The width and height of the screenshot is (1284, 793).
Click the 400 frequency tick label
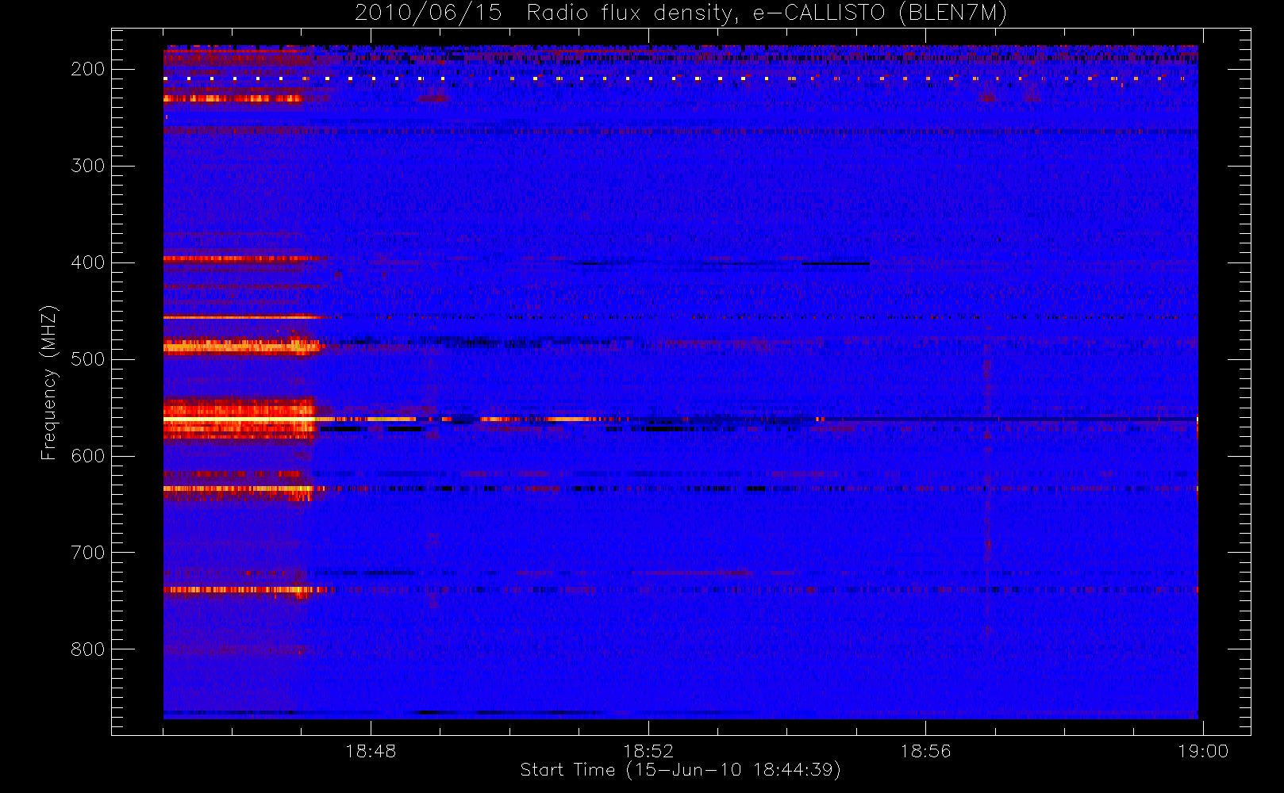point(88,262)
